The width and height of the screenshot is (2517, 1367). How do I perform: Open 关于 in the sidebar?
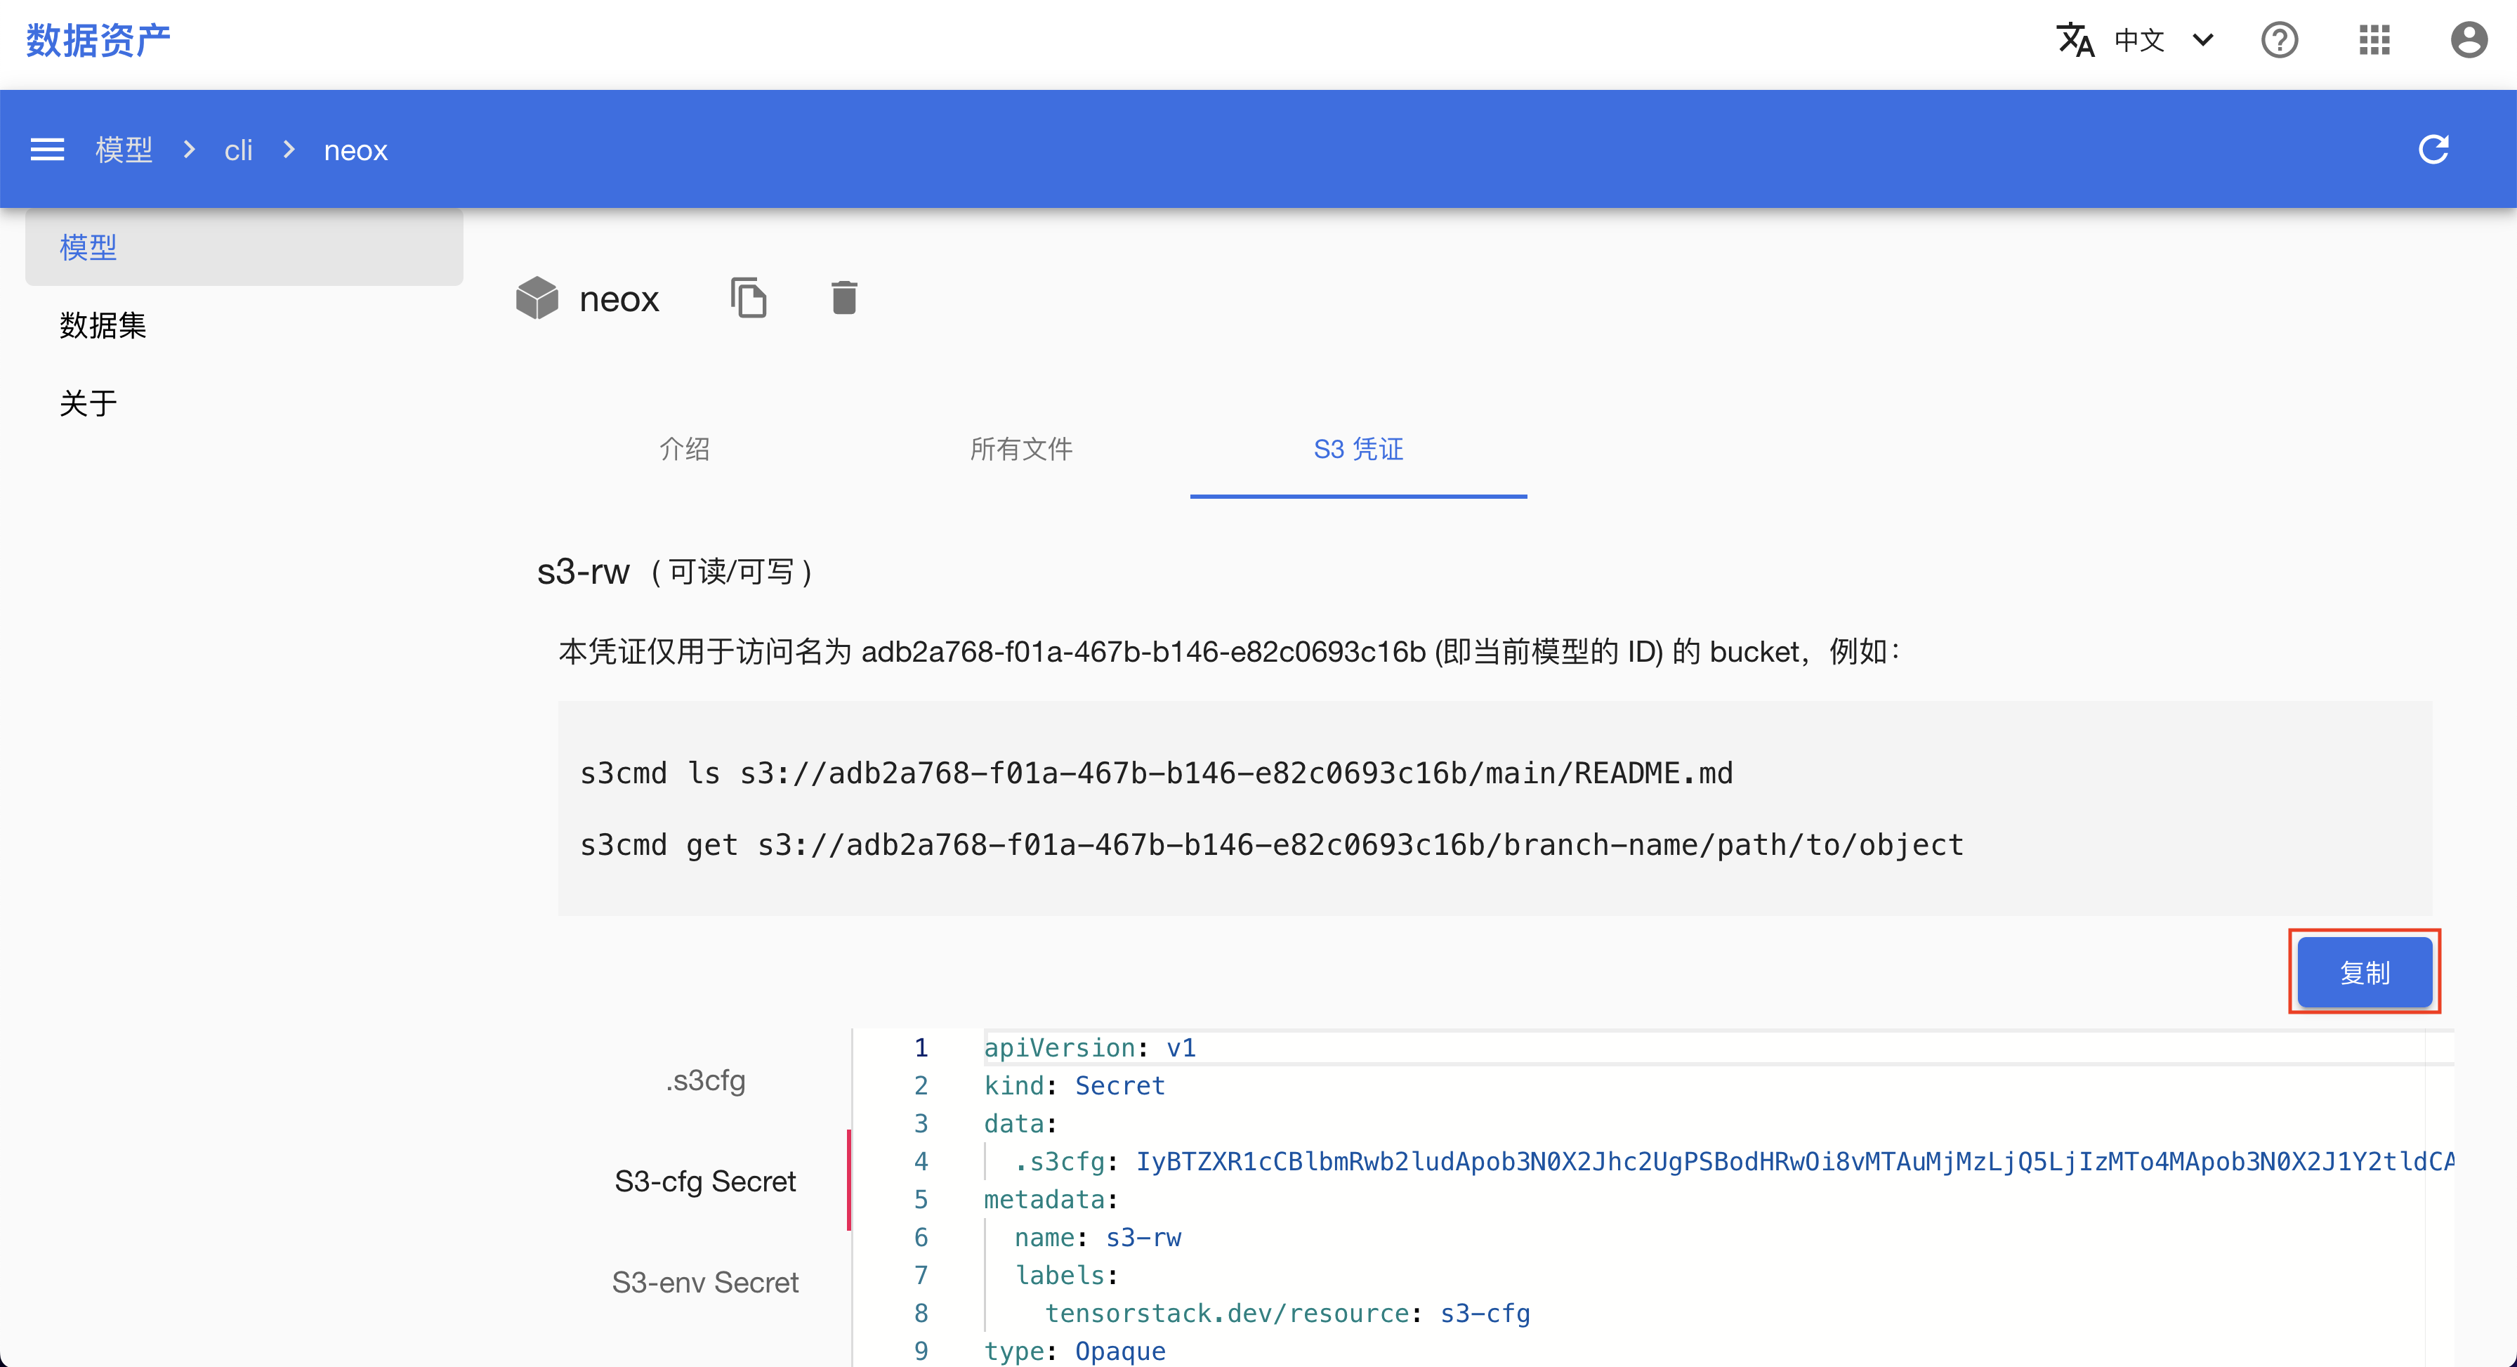(x=244, y=403)
